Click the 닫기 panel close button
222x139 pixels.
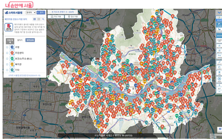[x=41, y=13]
